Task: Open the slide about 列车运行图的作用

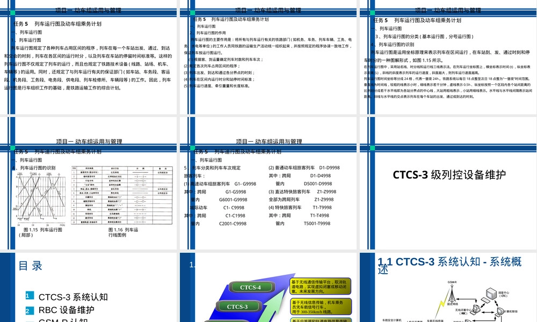Action: pos(268,57)
